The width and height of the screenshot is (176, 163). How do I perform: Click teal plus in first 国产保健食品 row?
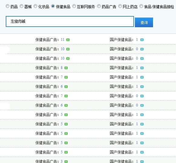coord(142,40)
